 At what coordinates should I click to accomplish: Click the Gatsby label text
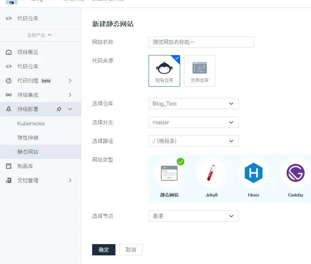(x=295, y=195)
